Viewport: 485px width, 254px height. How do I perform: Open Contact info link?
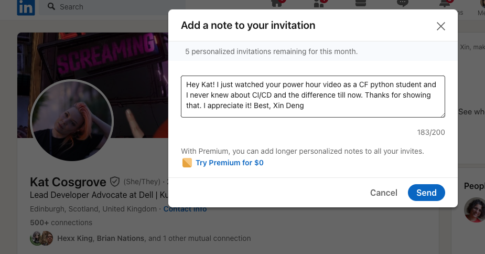[x=185, y=209]
